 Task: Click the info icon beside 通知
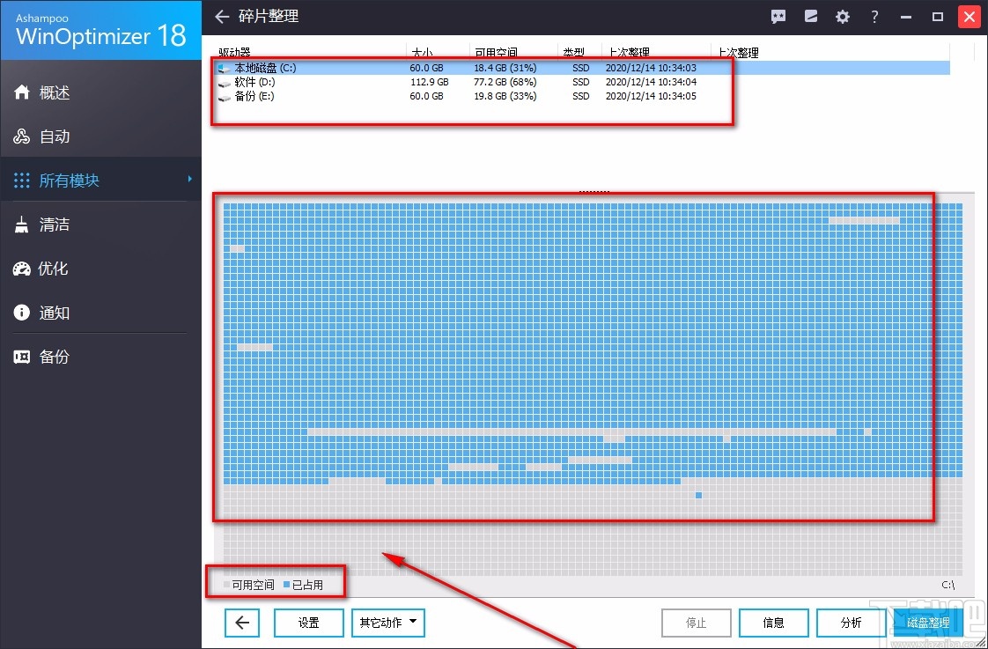click(x=21, y=313)
